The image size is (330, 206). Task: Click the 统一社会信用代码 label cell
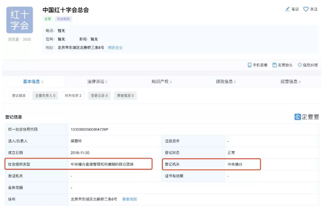(37, 130)
